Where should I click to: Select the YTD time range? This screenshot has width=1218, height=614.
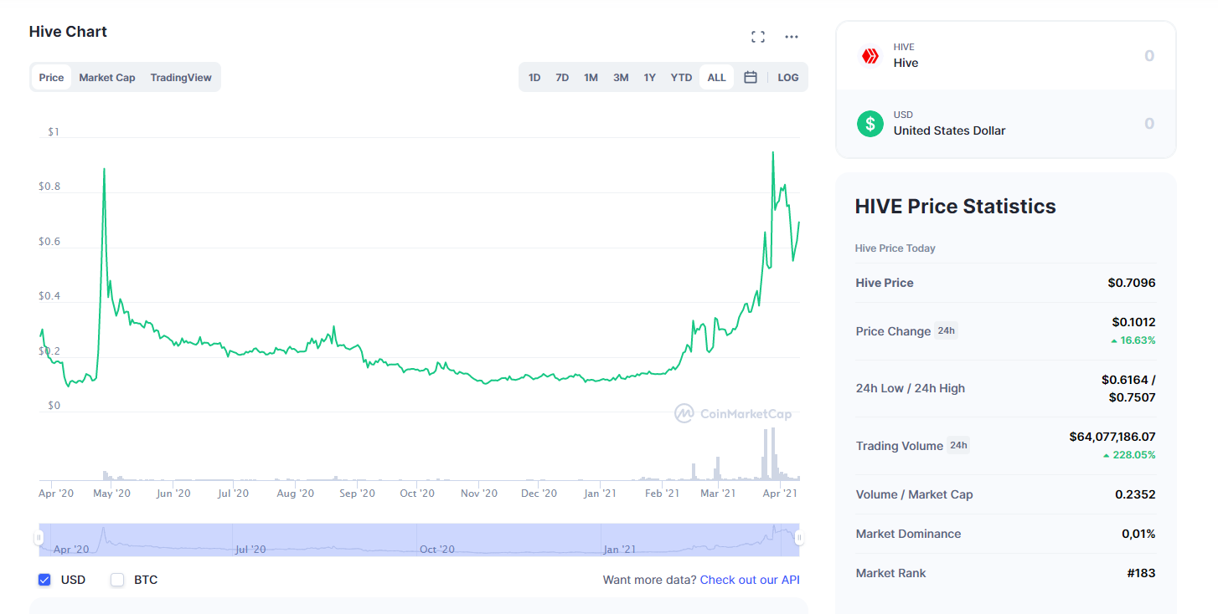coord(681,77)
